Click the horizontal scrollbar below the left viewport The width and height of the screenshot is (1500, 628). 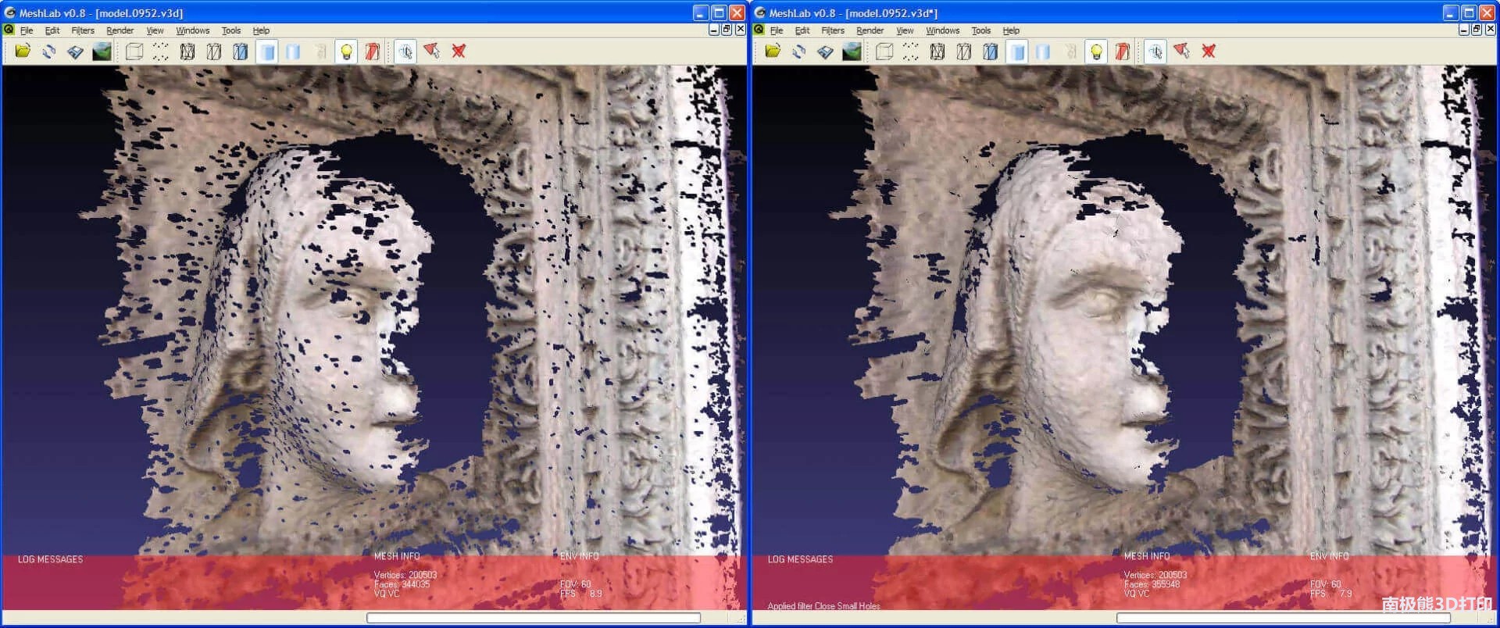(533, 618)
